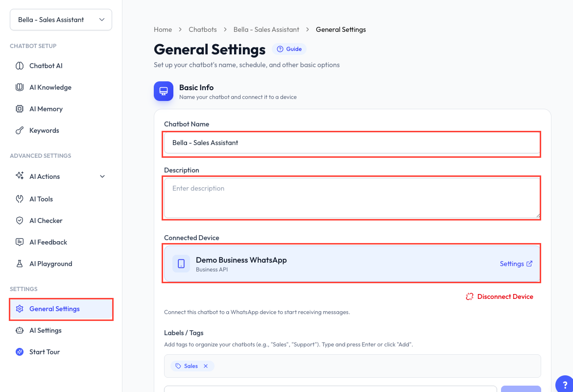Click the Guide question mark icon
This screenshot has width=573, height=392.
[280, 49]
